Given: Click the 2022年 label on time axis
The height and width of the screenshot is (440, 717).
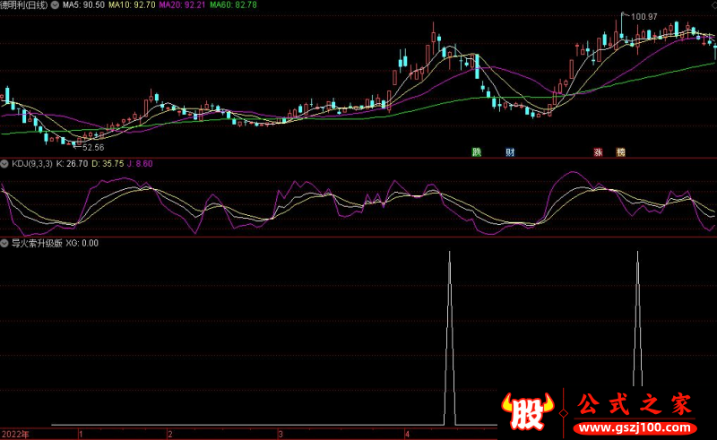Looking at the screenshot, I should tap(15, 434).
